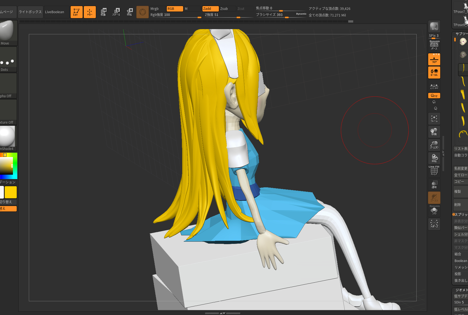Screen dimensions: 468x315
Task: Click Duplicate (複製) button
Action: [x=461, y=191]
